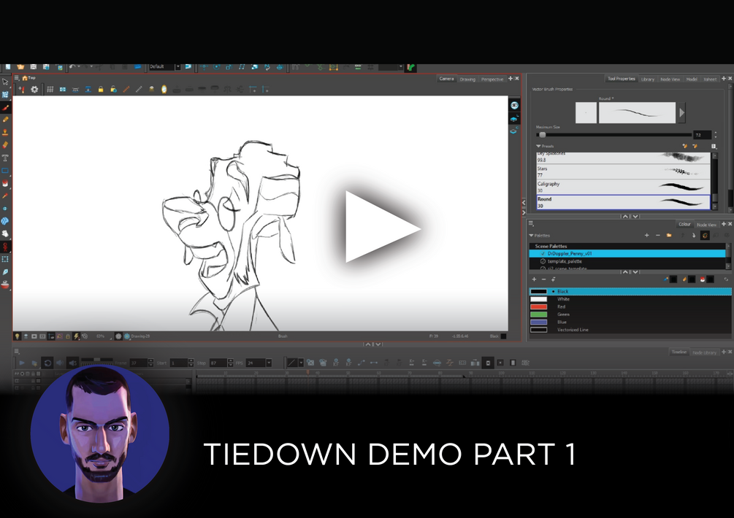
Task: Expand brush properties arrow beside stroke preview
Action: (682, 112)
